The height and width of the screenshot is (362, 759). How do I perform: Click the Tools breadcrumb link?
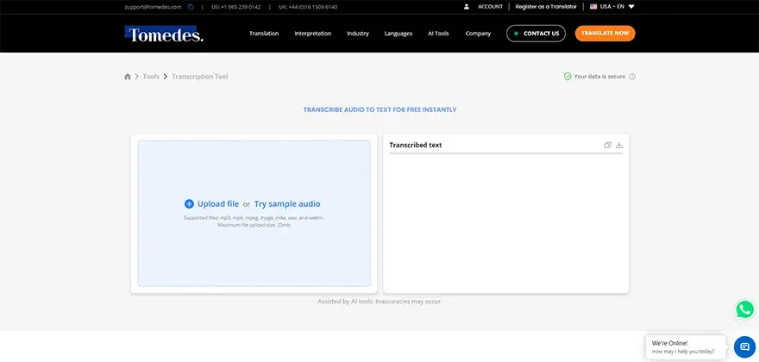(151, 77)
